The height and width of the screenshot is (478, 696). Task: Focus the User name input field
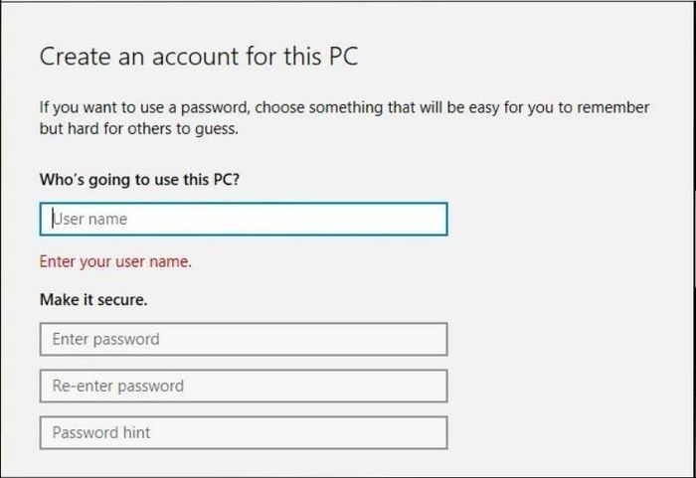tap(244, 219)
